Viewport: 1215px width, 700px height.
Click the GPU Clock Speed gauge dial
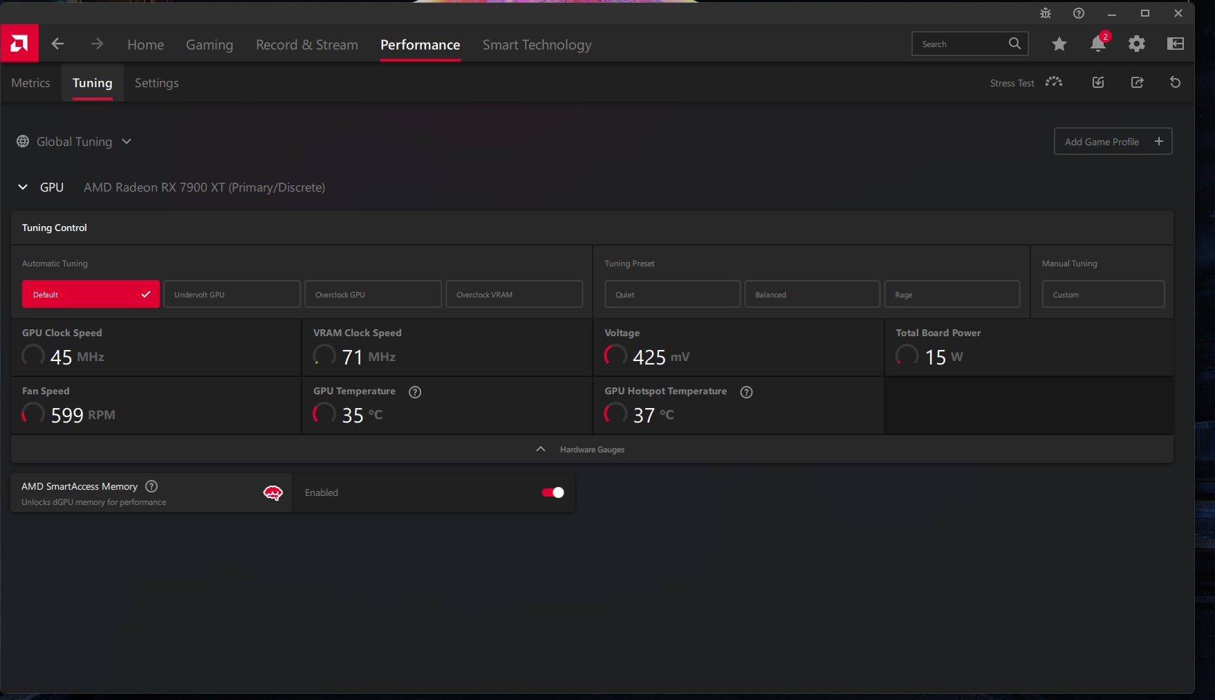33,356
